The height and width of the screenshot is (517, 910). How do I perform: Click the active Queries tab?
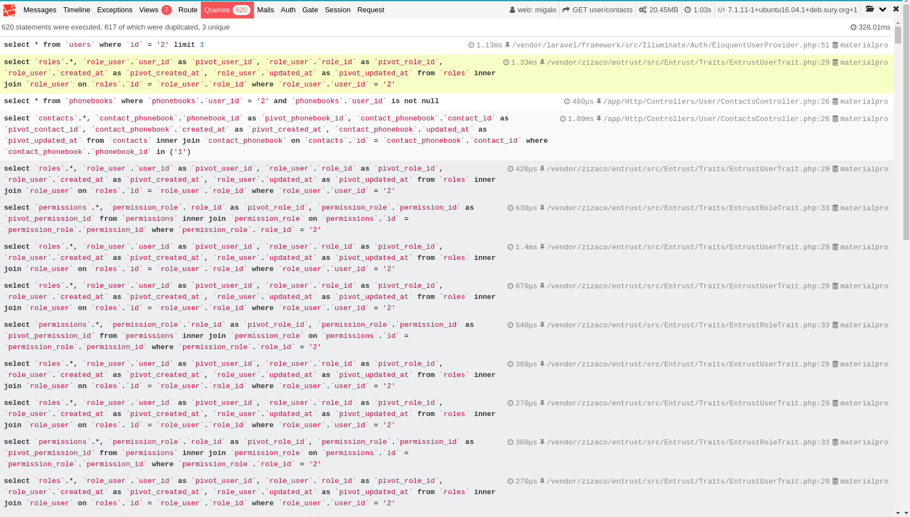click(x=227, y=10)
